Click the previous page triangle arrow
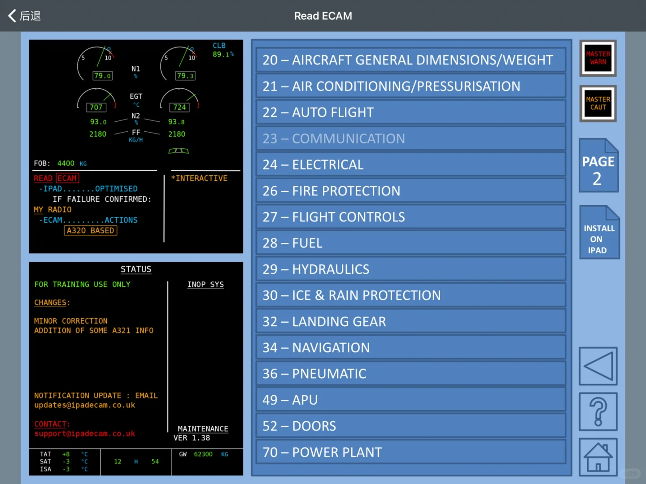This screenshot has width=646, height=484. [x=598, y=366]
